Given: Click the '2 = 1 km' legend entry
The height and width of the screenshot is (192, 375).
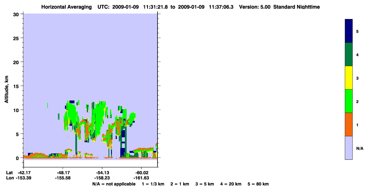Looking at the screenshot, I should 180,184.
